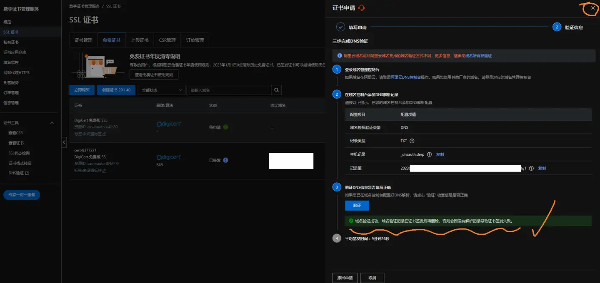Click the 验证 button to verify DNS
The width and height of the screenshot is (600, 283).
pos(357,205)
